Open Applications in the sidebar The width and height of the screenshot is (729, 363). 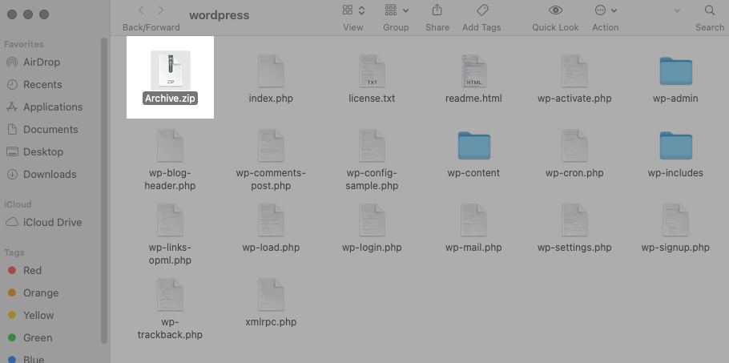pyautogui.click(x=44, y=107)
